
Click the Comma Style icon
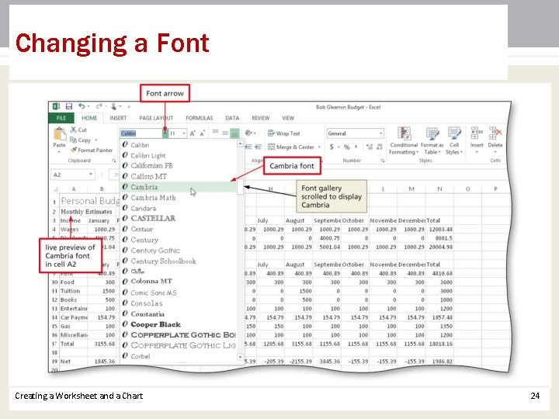pyautogui.click(x=356, y=147)
